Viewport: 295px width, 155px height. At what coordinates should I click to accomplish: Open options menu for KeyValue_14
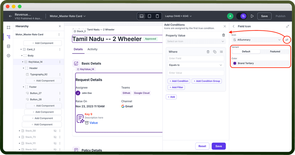[60, 62]
